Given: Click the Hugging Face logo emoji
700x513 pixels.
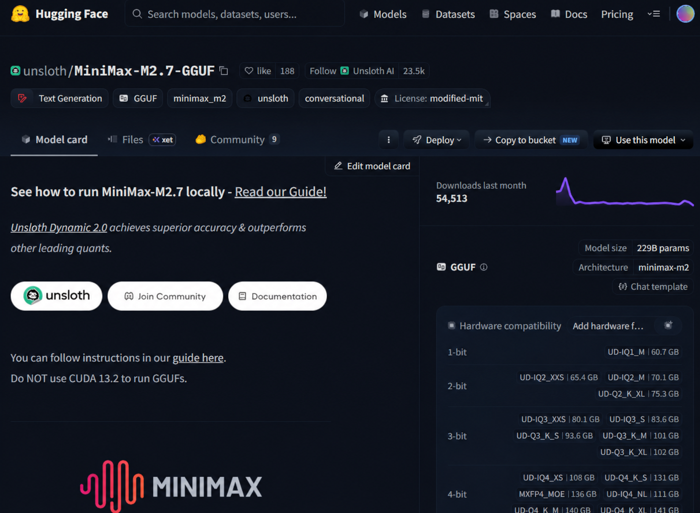Looking at the screenshot, I should pyautogui.click(x=20, y=14).
